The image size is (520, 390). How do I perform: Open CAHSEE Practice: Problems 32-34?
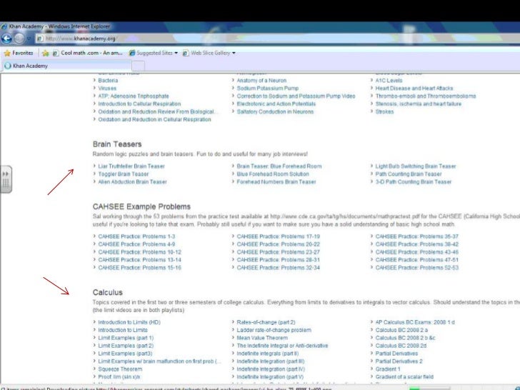tap(279, 268)
